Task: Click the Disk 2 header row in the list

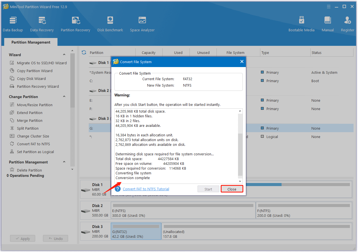Action: (x=100, y=91)
